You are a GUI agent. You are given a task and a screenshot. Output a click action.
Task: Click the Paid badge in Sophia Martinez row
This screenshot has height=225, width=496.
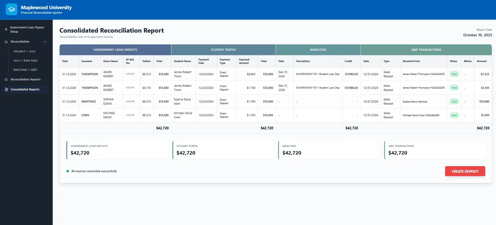[x=454, y=101]
